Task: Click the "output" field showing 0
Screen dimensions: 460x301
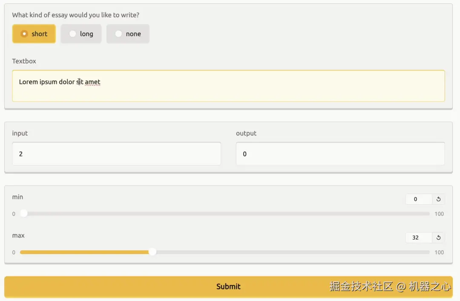Action: tap(340, 154)
